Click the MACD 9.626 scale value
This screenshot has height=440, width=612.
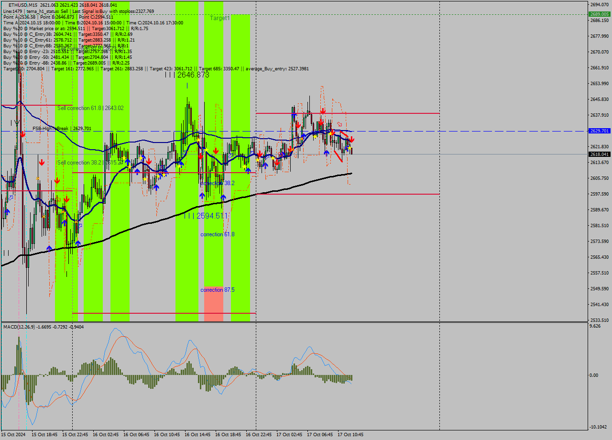pyautogui.click(x=595, y=327)
